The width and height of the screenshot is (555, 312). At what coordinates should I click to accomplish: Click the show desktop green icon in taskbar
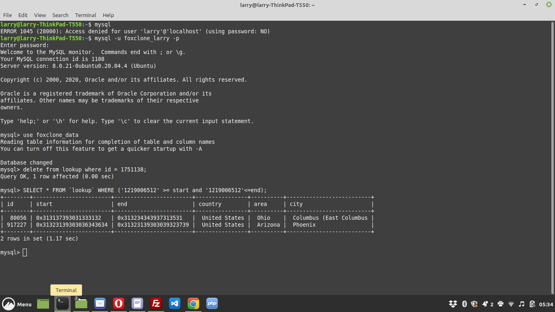click(43, 304)
